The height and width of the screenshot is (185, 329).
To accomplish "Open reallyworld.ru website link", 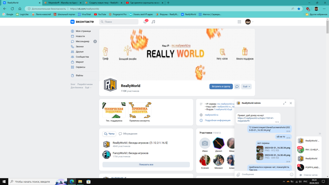I will click(x=212, y=115).
